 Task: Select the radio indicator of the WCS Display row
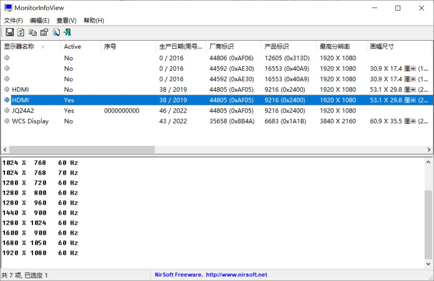[6, 121]
